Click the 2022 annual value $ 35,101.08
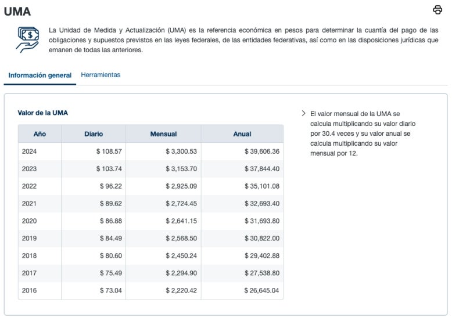452x328 pixels. [x=262, y=186]
